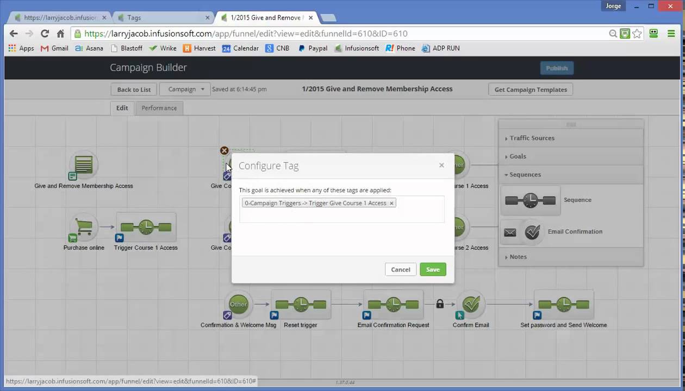Close Configure Tag dialog with X
This screenshot has width=685, height=391.
441,165
